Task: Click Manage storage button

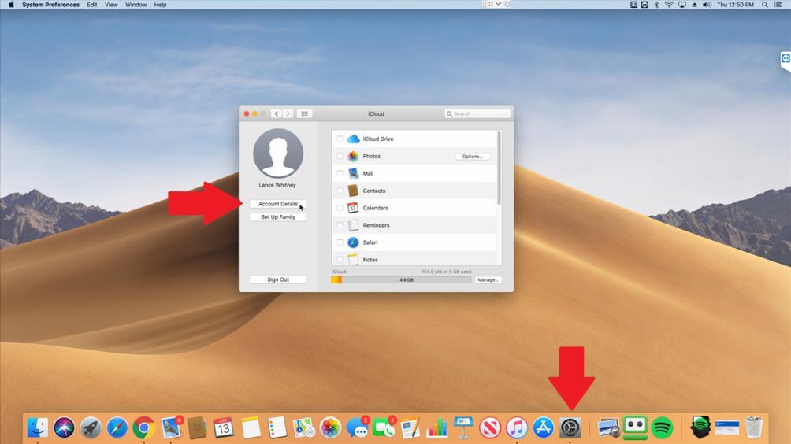Action: click(x=488, y=279)
